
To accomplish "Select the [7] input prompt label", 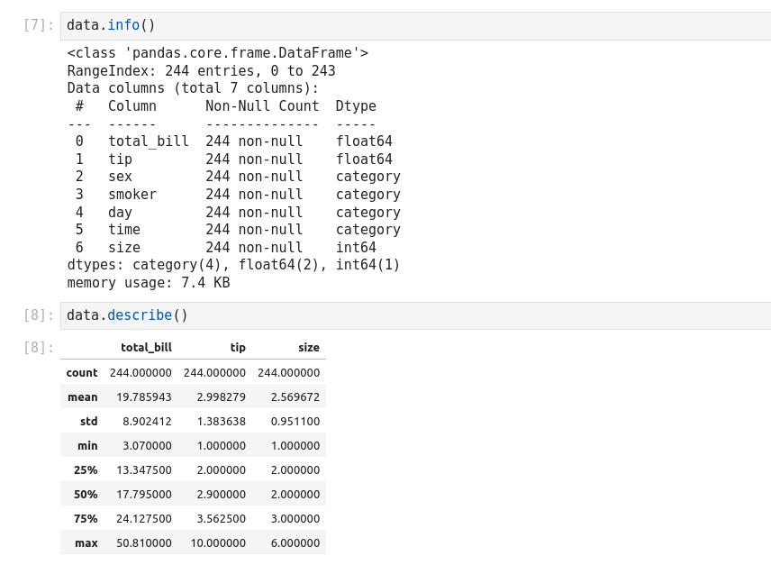I will (x=38, y=25).
